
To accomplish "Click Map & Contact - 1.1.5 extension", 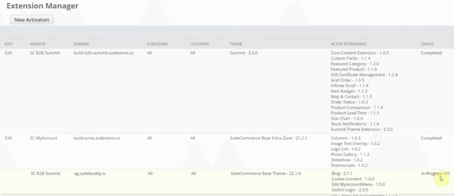I will pos(351,97).
